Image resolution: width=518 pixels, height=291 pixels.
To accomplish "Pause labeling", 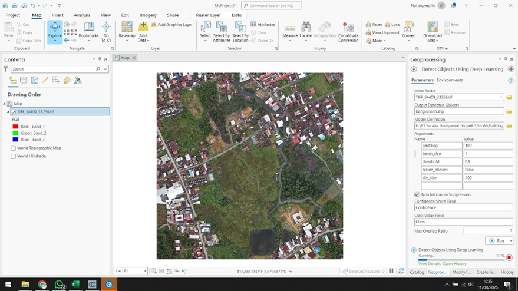I will click(374, 24).
